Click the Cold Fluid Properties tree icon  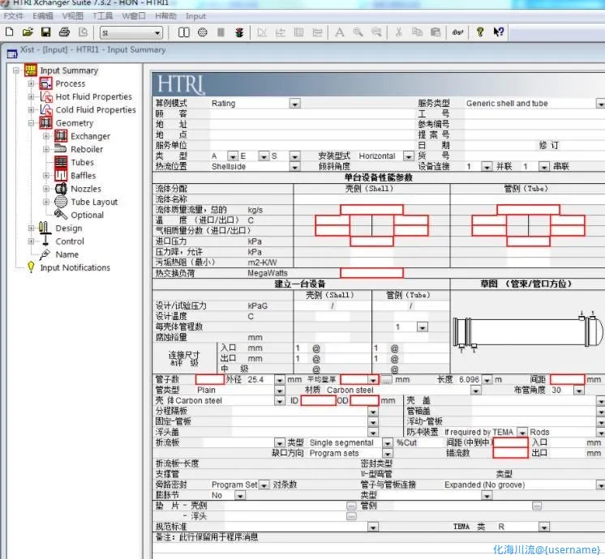coord(46,109)
